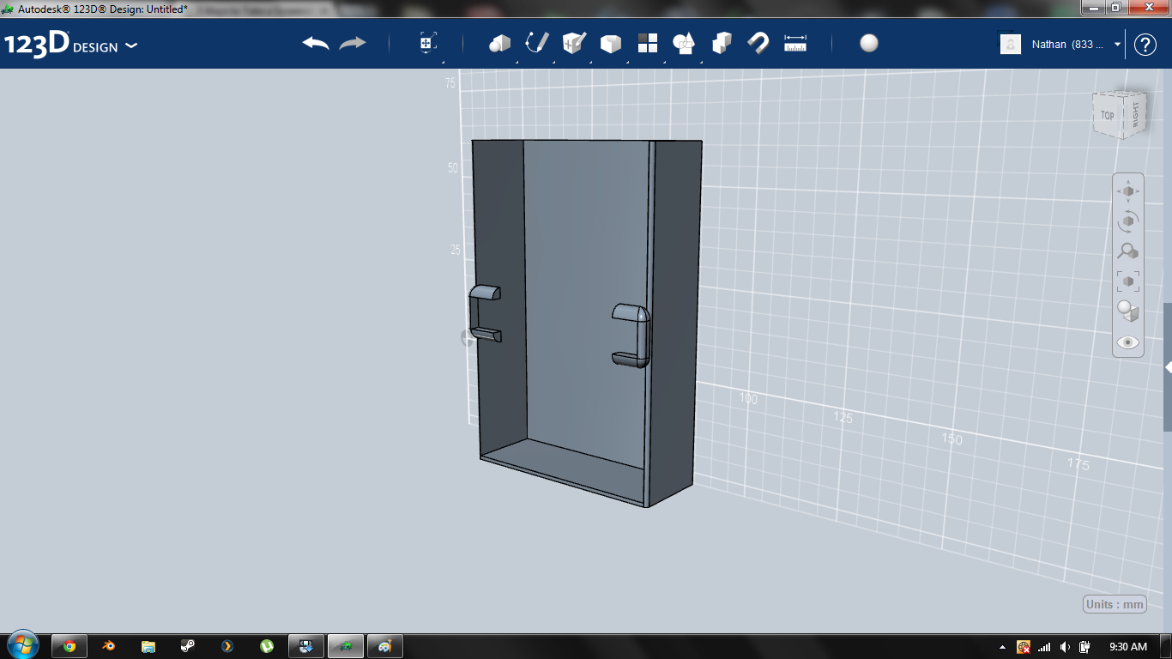Open the Grouping tools menu
Viewport: 1172px width, 659px height.
point(684,44)
